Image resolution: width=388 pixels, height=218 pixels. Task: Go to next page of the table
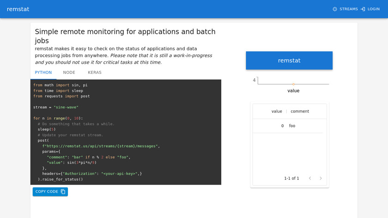(321, 178)
